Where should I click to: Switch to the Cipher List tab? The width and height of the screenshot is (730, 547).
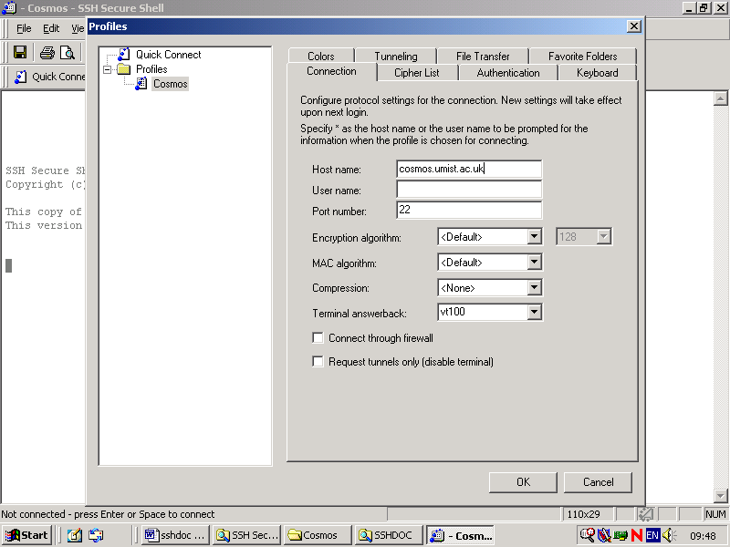[x=416, y=73]
